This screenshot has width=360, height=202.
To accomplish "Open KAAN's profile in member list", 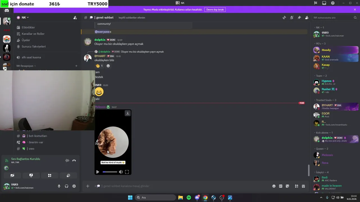I will coord(336,58).
